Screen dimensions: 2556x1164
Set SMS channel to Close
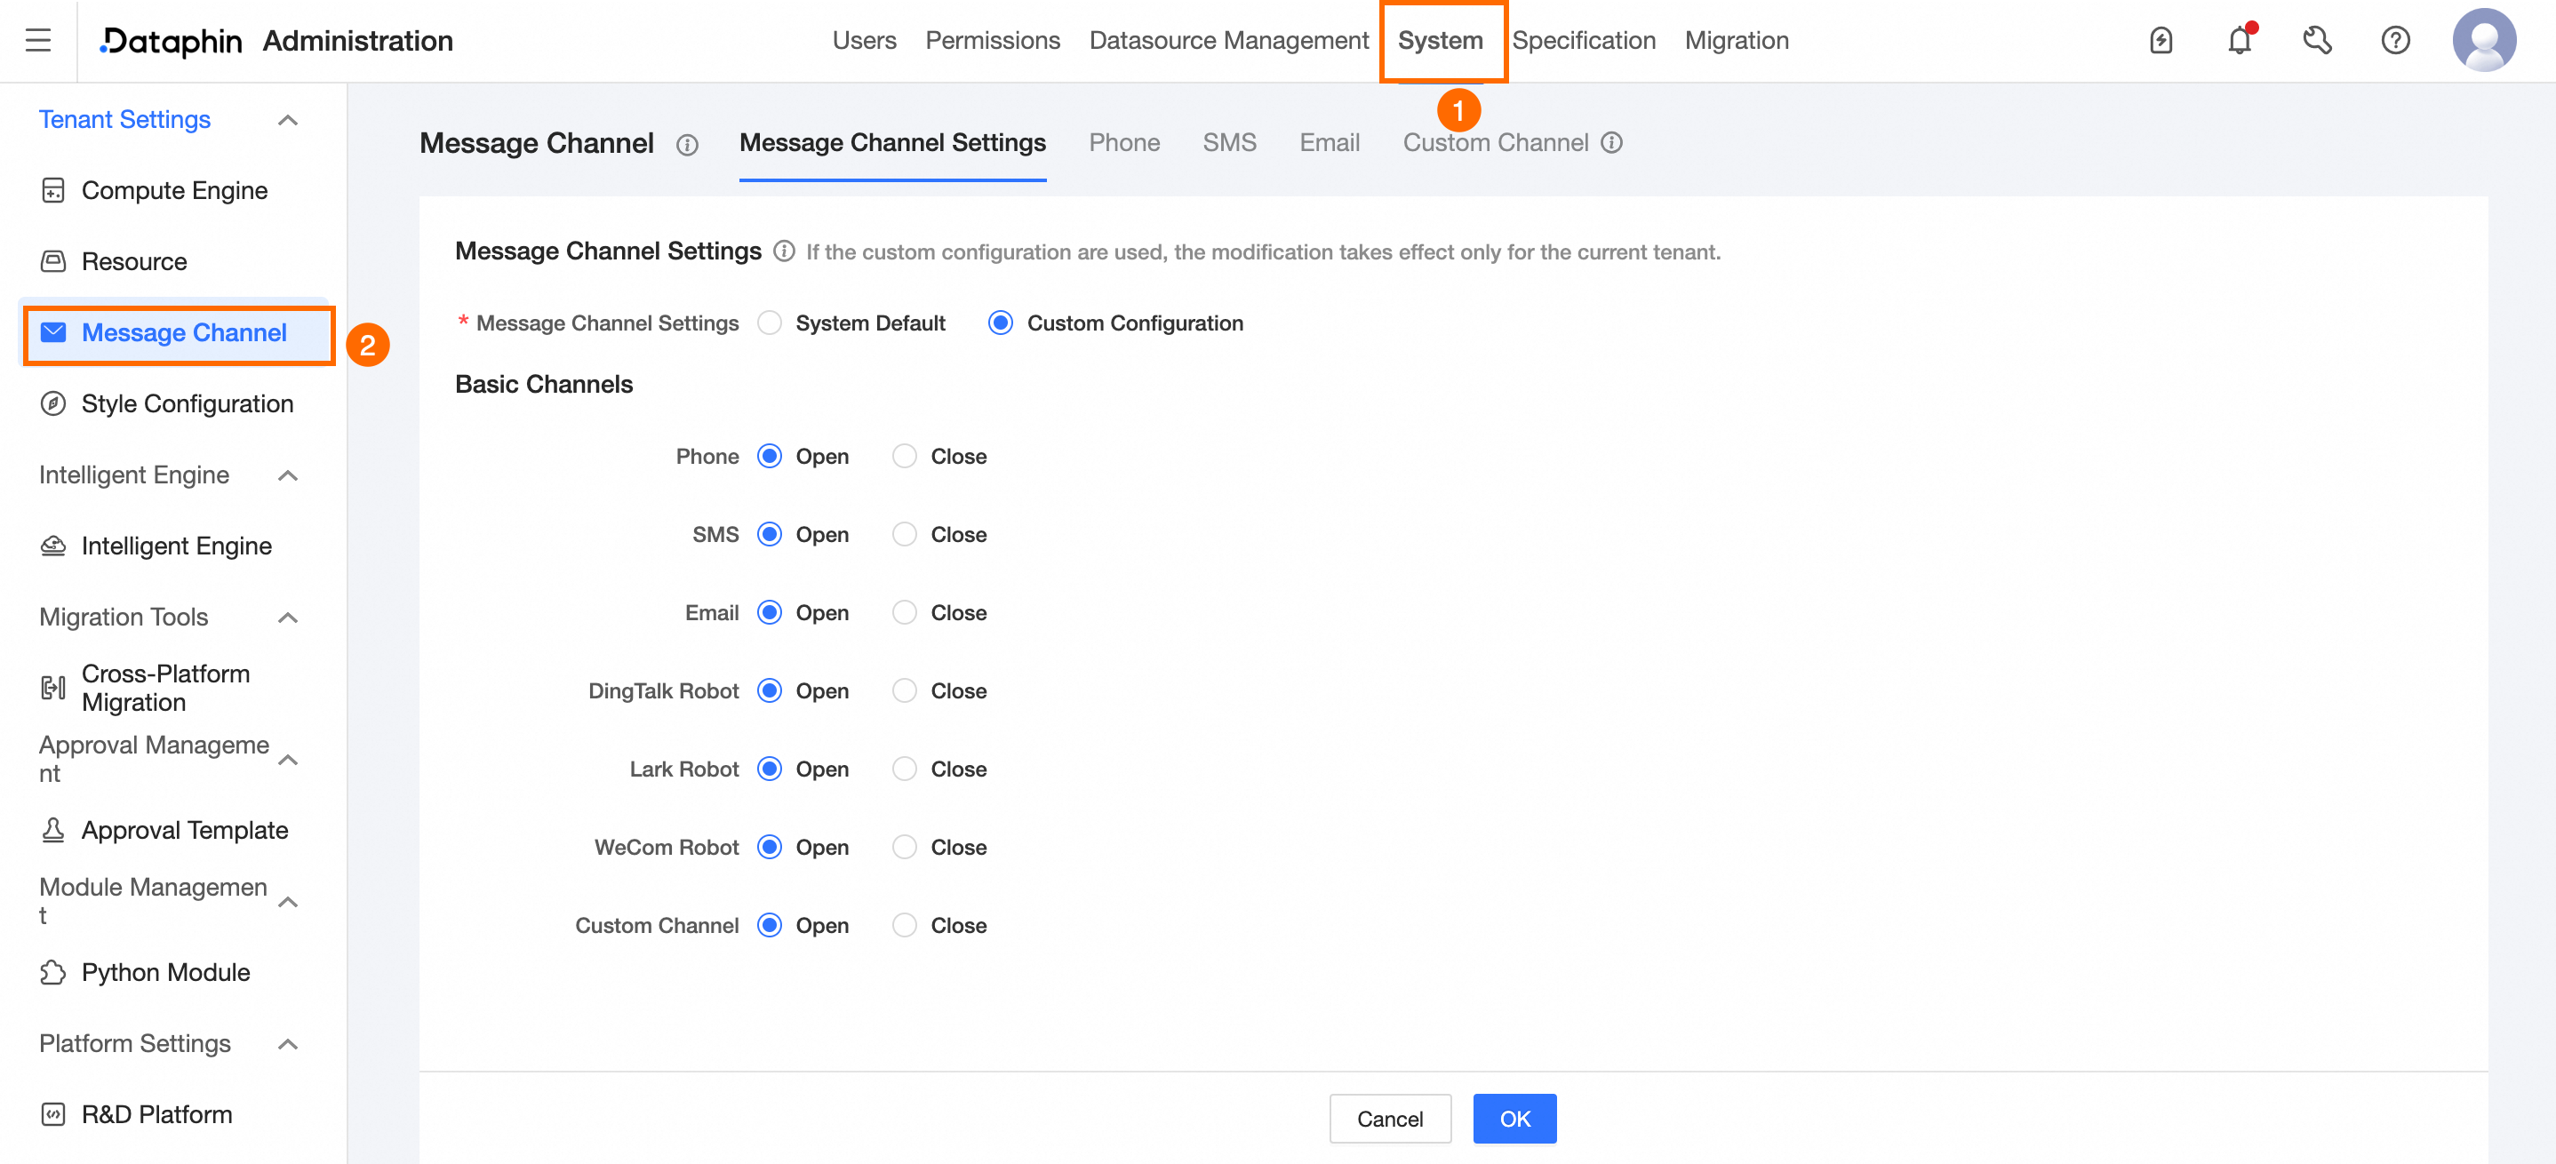click(904, 535)
